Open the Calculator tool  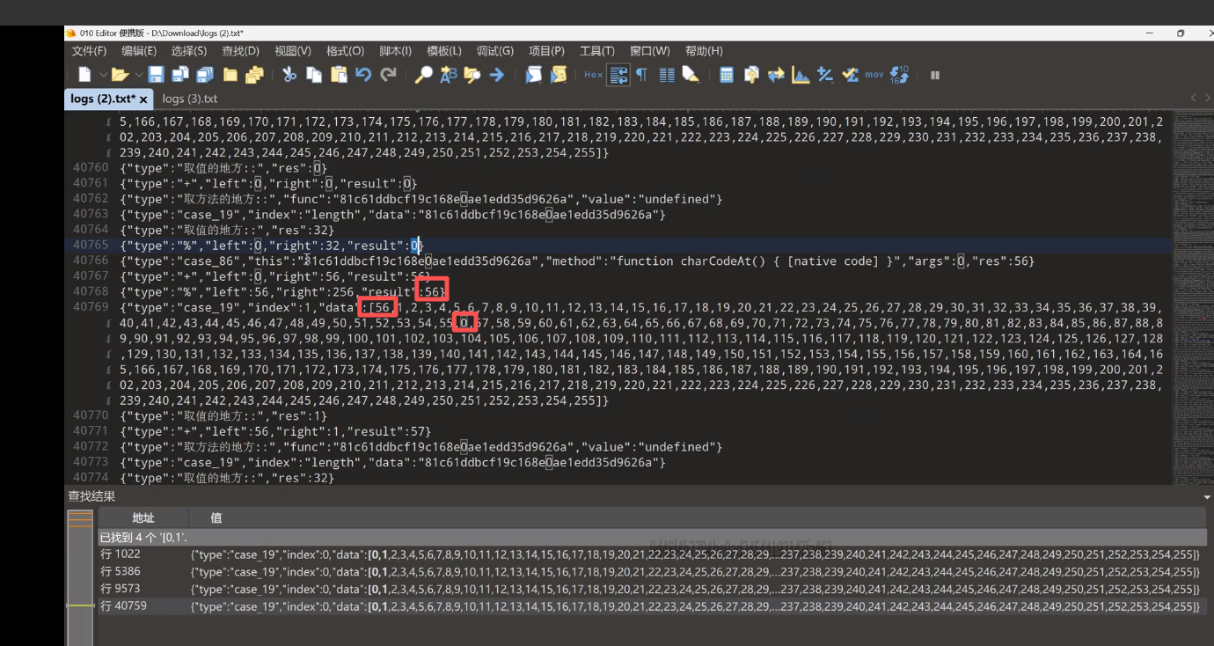(x=727, y=75)
